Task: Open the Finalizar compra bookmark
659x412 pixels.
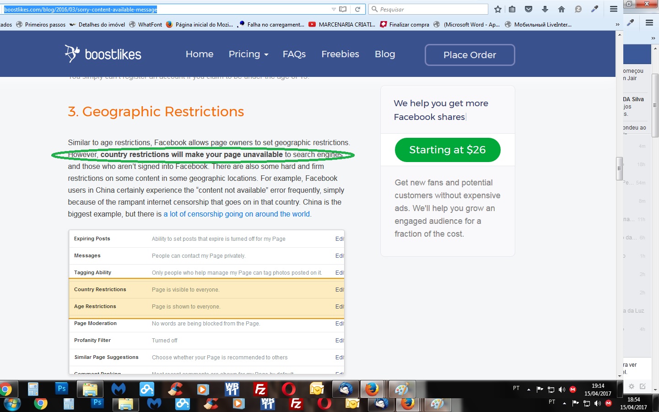Action: pos(405,25)
